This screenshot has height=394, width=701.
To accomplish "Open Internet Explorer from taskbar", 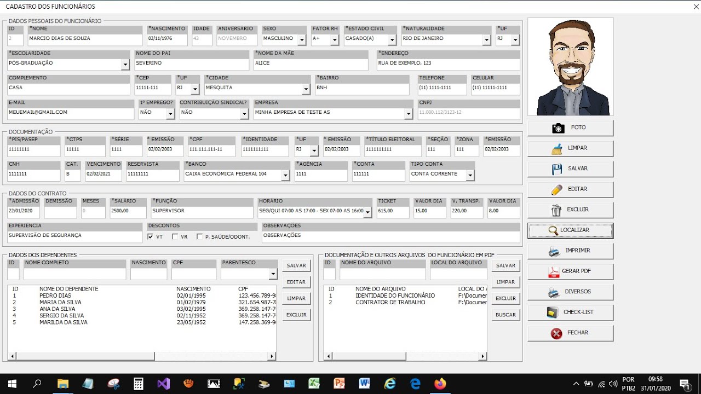I will click(390, 384).
